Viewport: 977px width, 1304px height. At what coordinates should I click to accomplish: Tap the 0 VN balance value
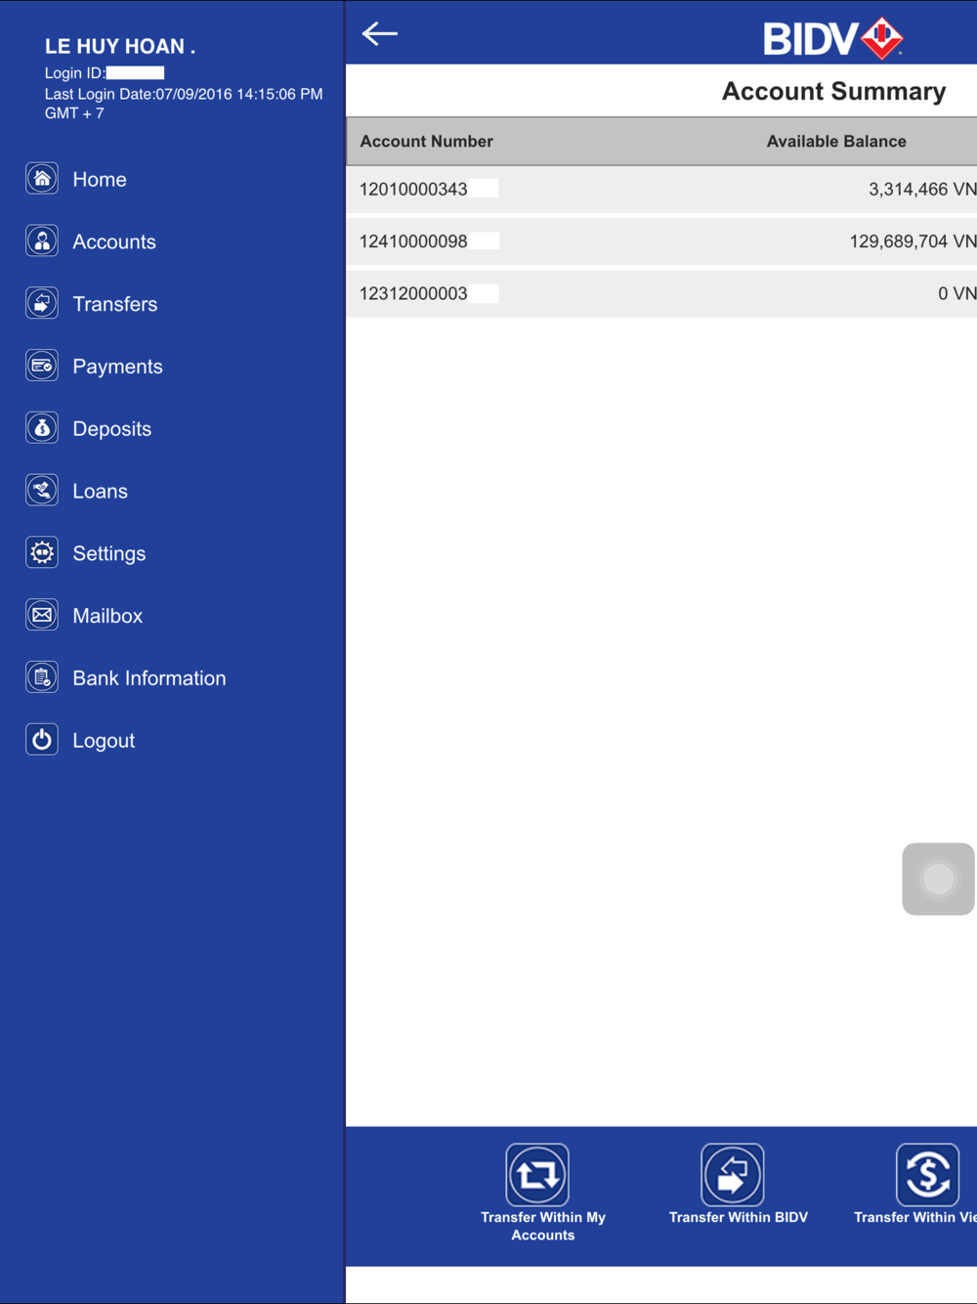coord(956,293)
